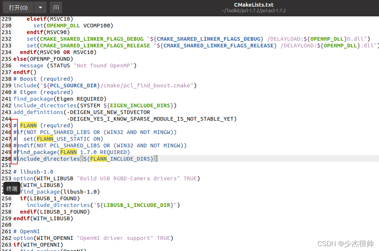Click the CMakeLists.txt window title
Viewport: 379px width, 251px height.
(254, 4)
